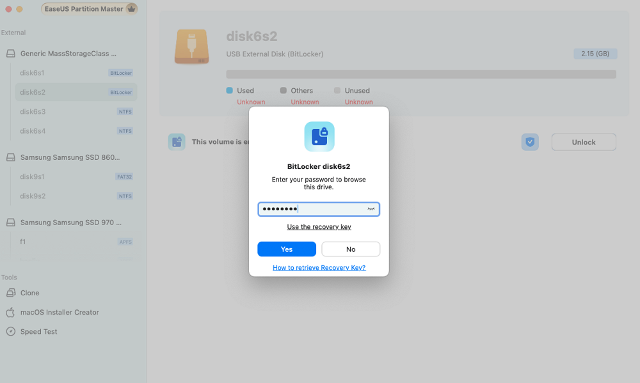The height and width of the screenshot is (383, 640).
Task: Click the Use the recovery key link
Action: (319, 227)
